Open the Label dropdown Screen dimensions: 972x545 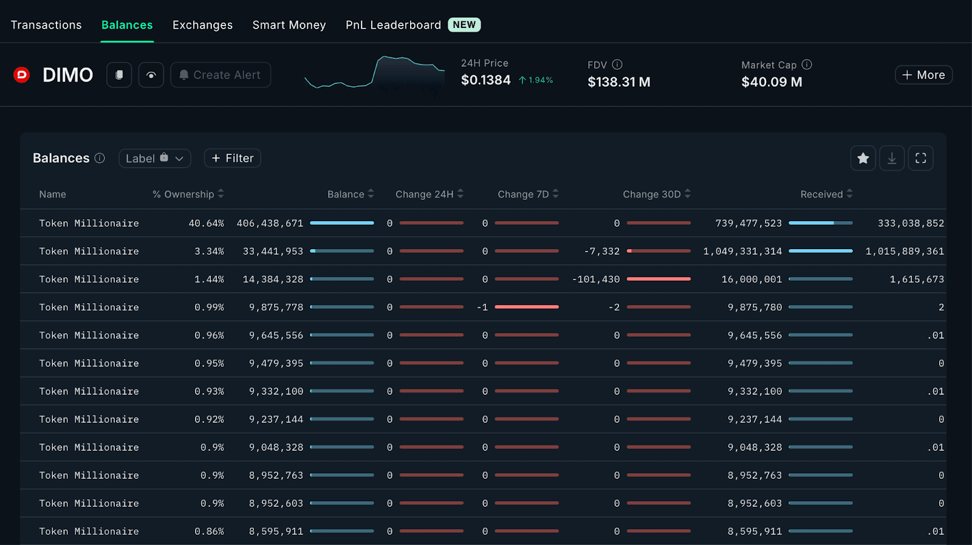point(154,158)
